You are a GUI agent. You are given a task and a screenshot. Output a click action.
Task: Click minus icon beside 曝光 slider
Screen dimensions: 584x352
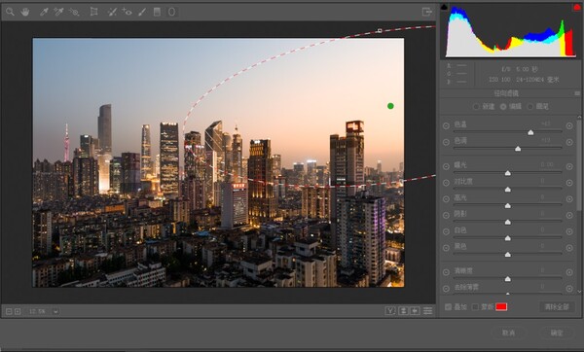tap(446, 166)
